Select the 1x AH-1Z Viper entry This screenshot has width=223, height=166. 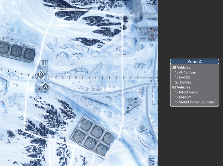[185, 72]
